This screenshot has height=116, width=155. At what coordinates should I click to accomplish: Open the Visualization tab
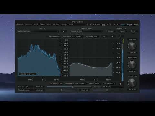point(39,25)
